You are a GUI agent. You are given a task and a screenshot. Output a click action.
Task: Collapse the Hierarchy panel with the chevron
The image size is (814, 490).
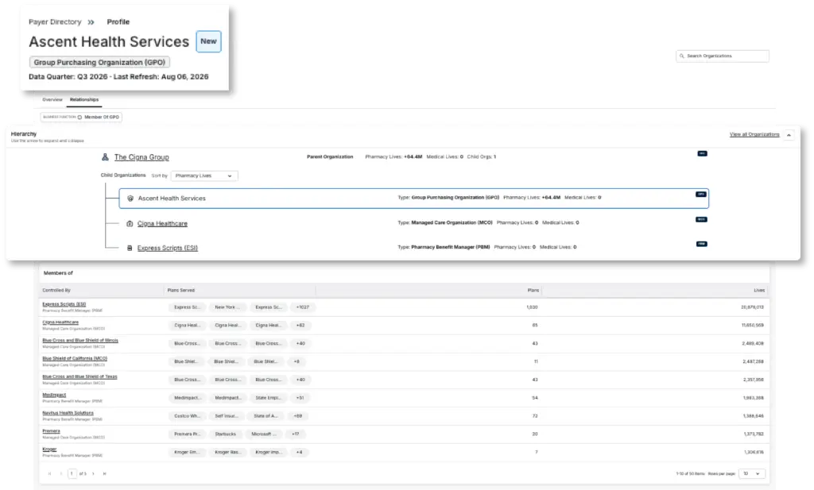click(x=789, y=135)
